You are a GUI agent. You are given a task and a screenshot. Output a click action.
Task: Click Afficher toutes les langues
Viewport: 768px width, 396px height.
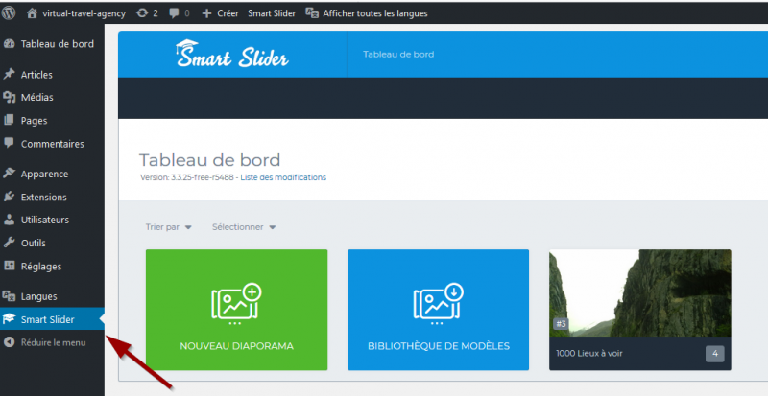[375, 13]
